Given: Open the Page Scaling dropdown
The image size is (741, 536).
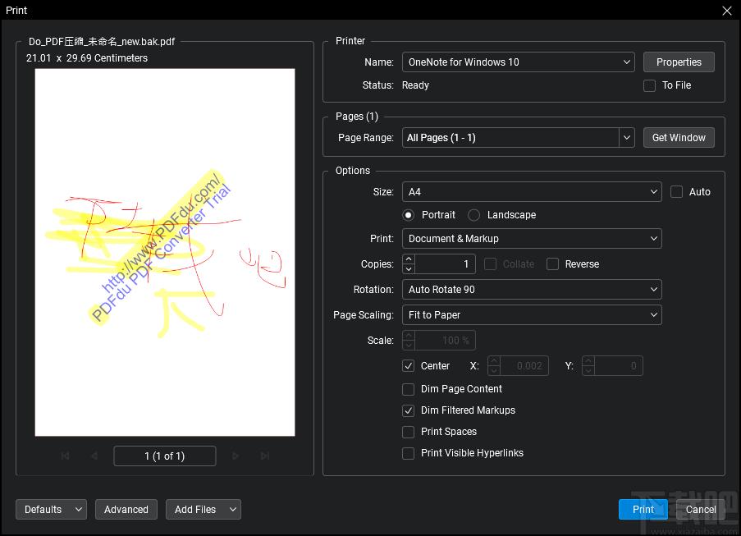Looking at the screenshot, I should 532,315.
